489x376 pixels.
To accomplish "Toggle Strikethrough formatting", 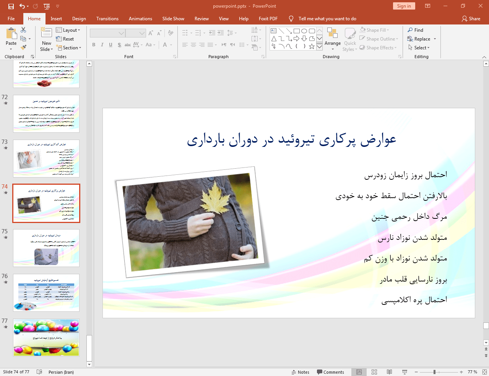I will click(128, 45).
